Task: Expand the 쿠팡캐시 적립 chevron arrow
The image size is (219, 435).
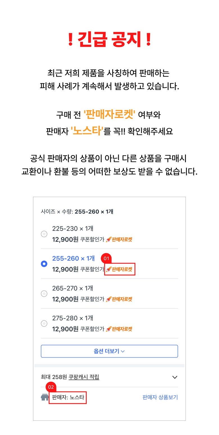Action: 175,377
